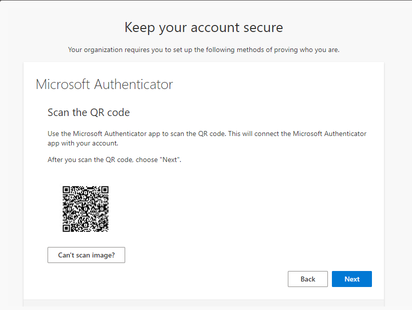412x310 pixels.
Task: Click the Microsoft Authenticator heading
Action: point(104,84)
